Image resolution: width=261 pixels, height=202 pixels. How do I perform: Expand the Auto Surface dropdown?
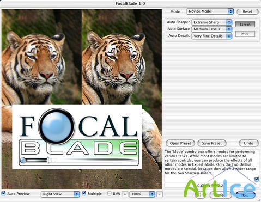point(212,29)
